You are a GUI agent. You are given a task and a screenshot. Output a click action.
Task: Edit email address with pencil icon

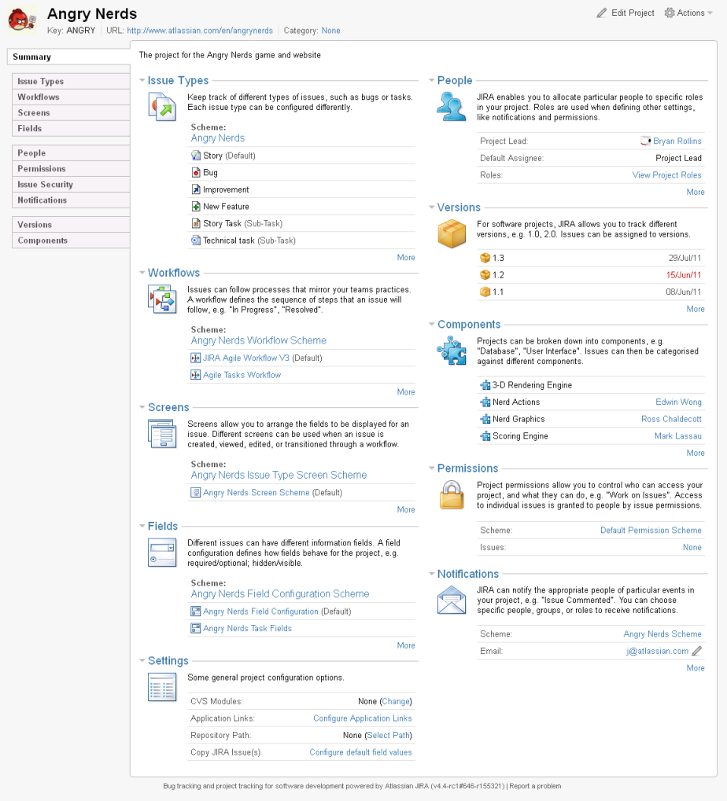(x=697, y=651)
